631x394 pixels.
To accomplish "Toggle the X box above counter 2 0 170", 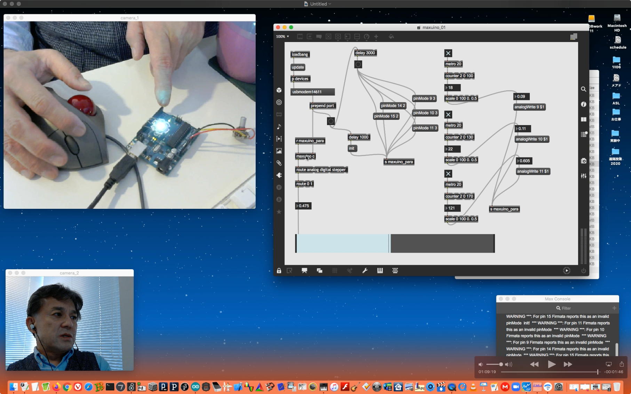I will point(448,174).
